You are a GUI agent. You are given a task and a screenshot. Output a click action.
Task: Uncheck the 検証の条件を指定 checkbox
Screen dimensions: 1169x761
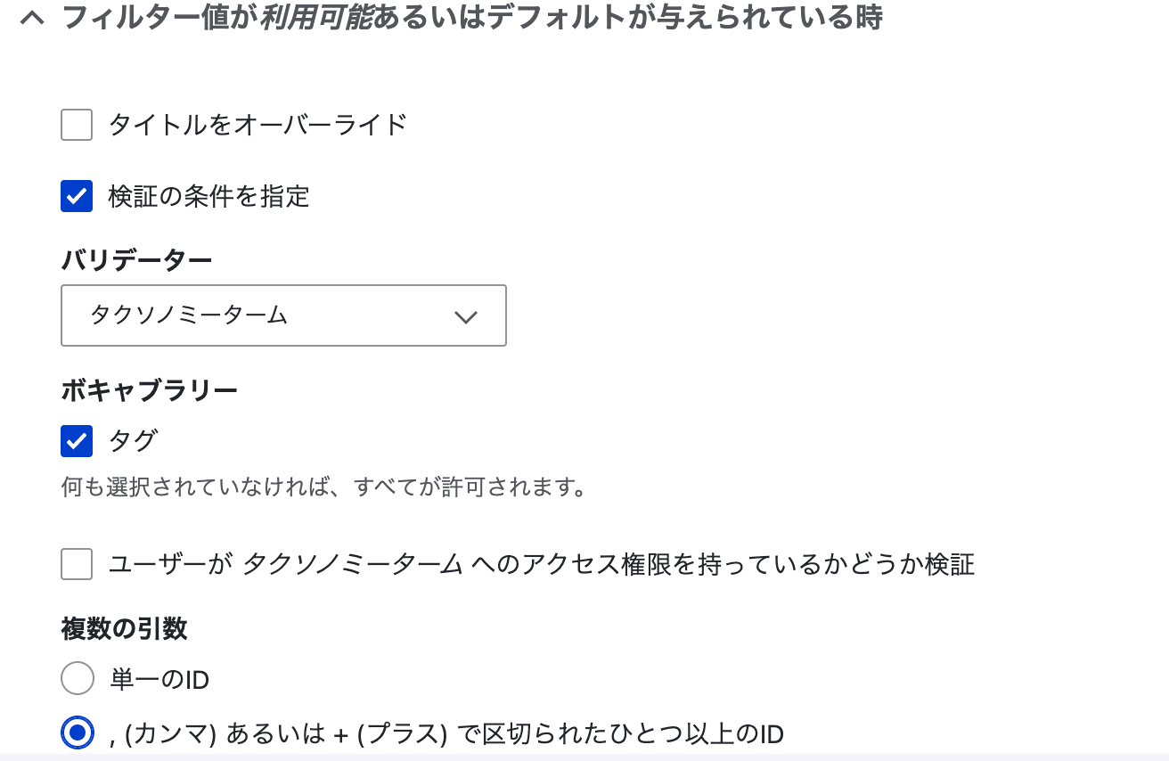coord(76,196)
